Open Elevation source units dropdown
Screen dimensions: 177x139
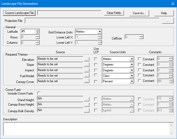[x=132, y=59]
